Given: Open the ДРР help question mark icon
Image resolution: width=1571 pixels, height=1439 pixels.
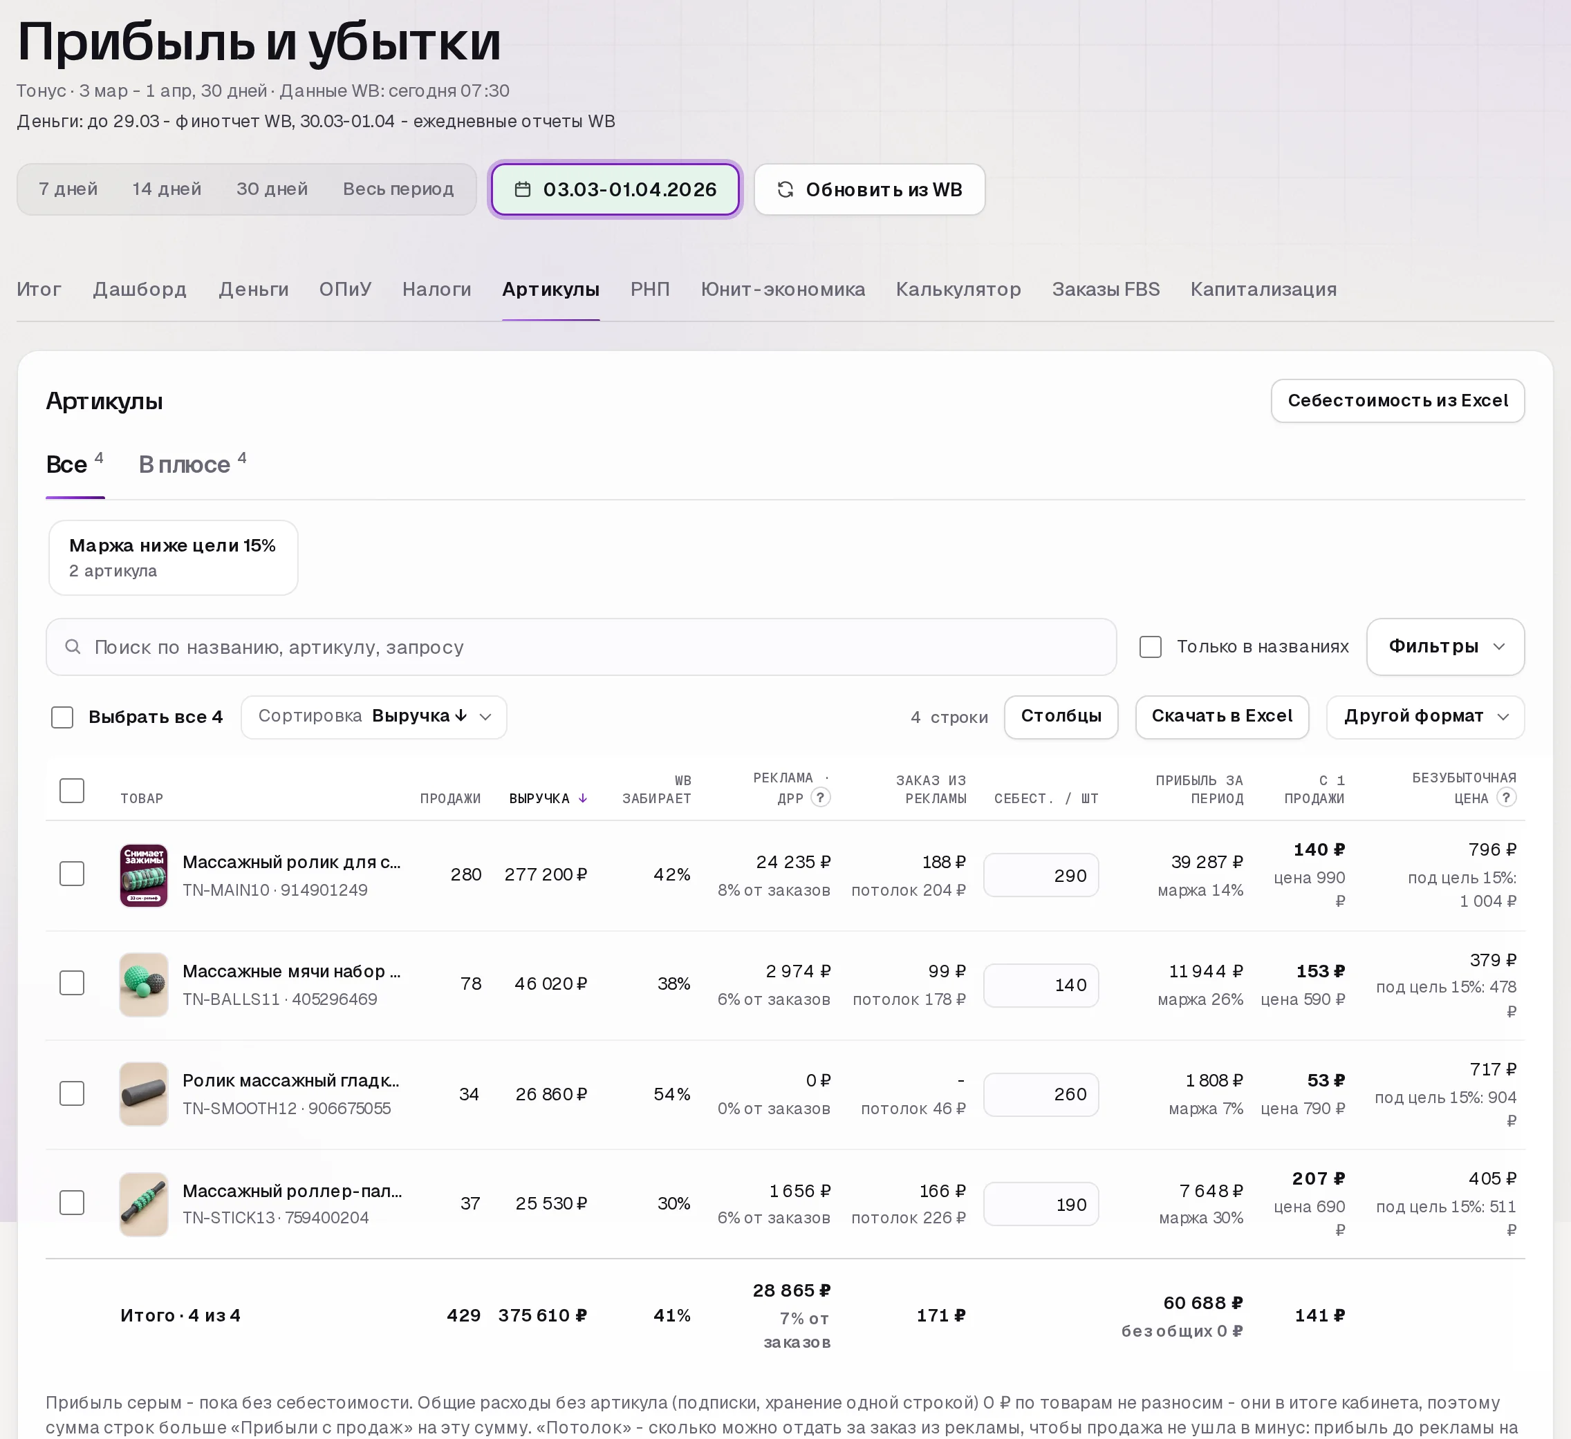Looking at the screenshot, I should pos(820,797).
